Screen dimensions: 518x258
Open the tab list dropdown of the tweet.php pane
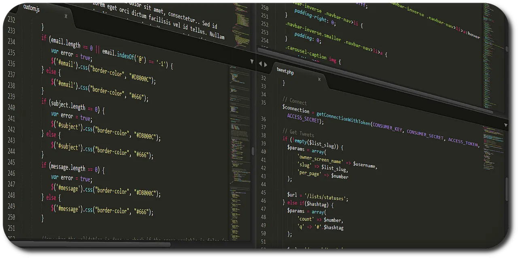505,125
